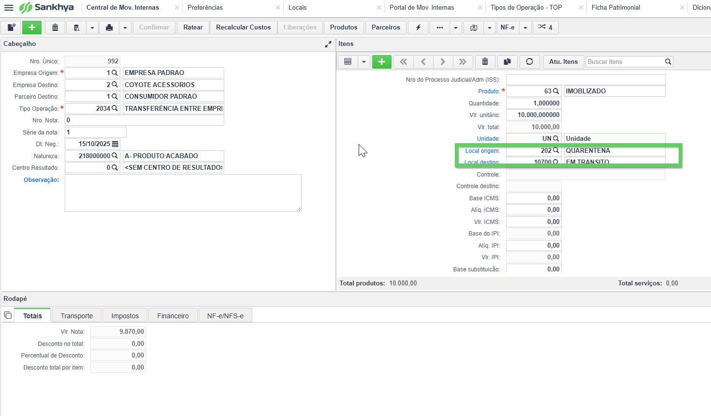Expand dropdown next to document preview icon
This screenshot has height=416, width=711.
pyautogui.click(x=92, y=28)
